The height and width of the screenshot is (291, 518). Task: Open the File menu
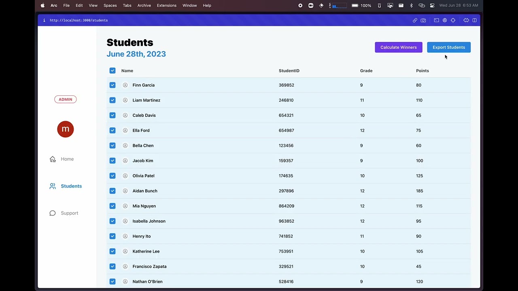coord(66,5)
